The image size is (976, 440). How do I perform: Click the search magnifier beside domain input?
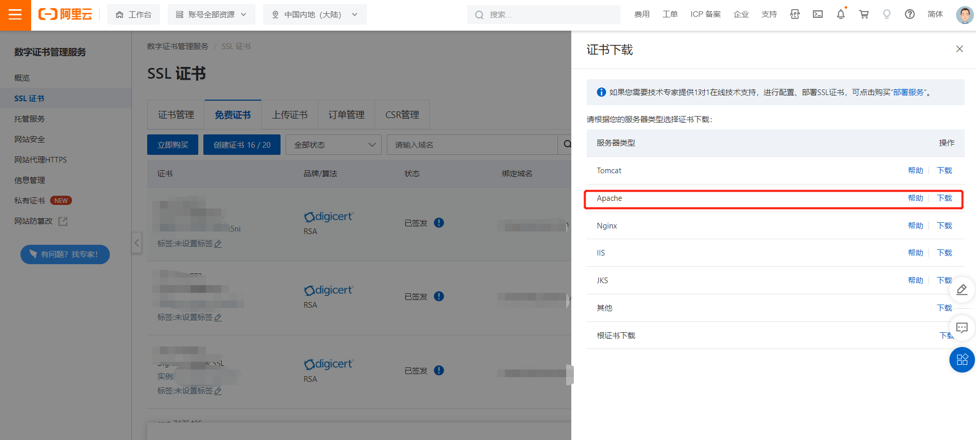567,145
